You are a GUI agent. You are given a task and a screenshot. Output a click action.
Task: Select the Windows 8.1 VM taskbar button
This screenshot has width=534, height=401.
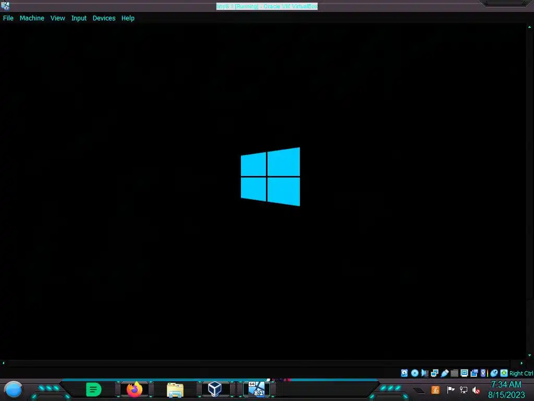click(x=257, y=390)
